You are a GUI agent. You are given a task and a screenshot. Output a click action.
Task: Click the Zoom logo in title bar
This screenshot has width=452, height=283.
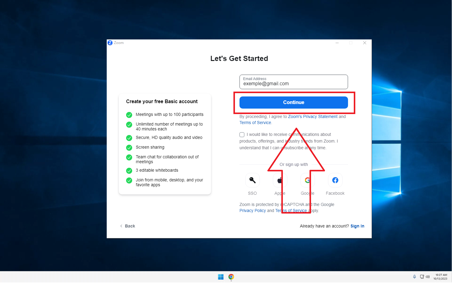click(x=110, y=43)
